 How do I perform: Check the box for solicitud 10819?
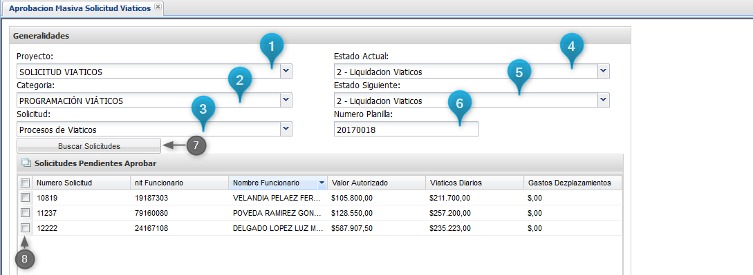[x=26, y=198]
